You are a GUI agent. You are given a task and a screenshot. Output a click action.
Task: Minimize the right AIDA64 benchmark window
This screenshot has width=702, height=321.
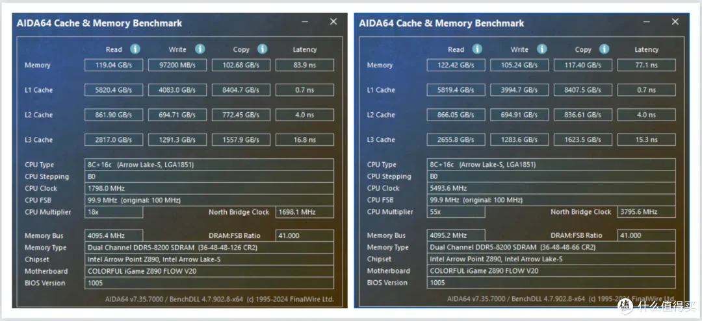[647, 22]
